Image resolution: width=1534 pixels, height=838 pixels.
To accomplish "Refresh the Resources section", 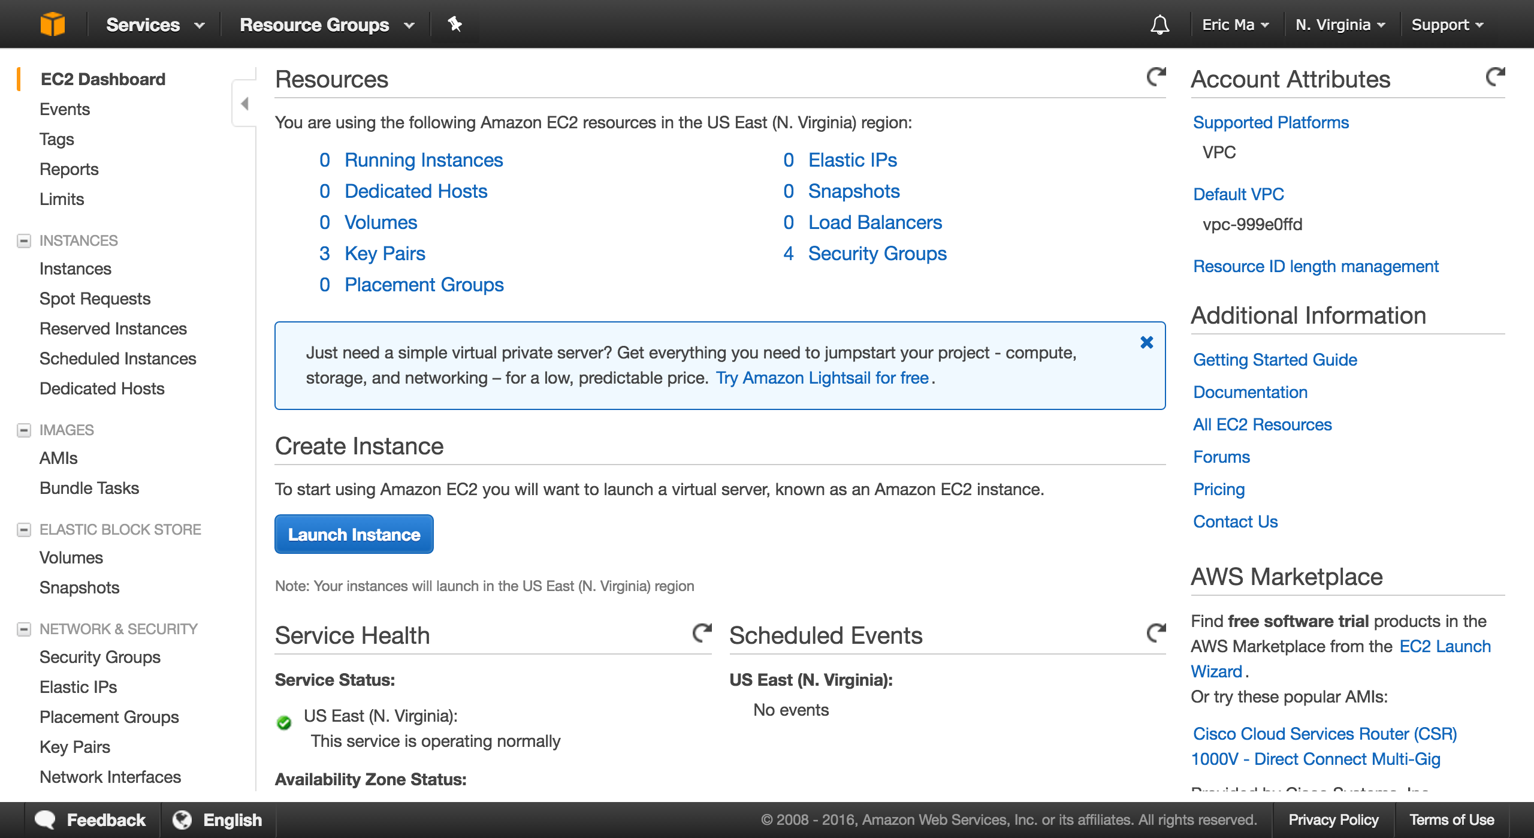I will point(1156,77).
